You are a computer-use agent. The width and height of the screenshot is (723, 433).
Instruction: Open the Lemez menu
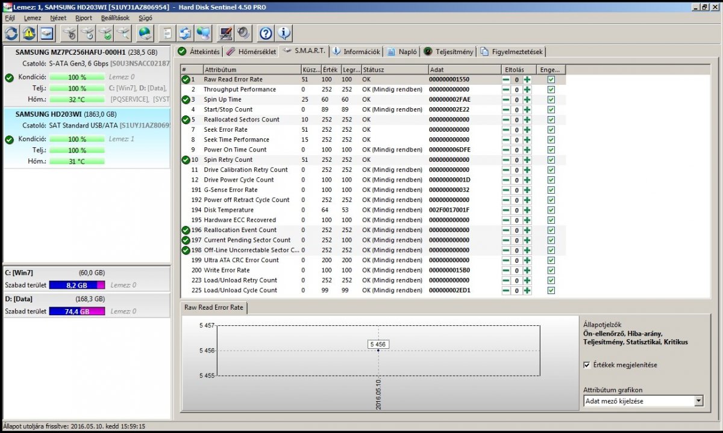click(x=33, y=18)
